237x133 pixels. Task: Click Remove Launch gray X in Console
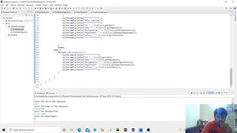(194, 93)
